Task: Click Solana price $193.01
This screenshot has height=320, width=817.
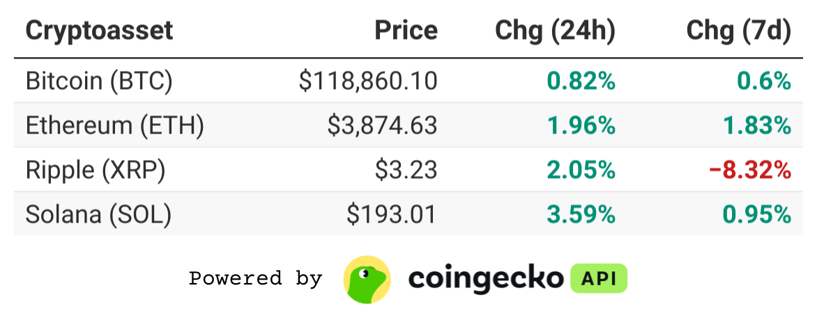Action: (x=392, y=214)
